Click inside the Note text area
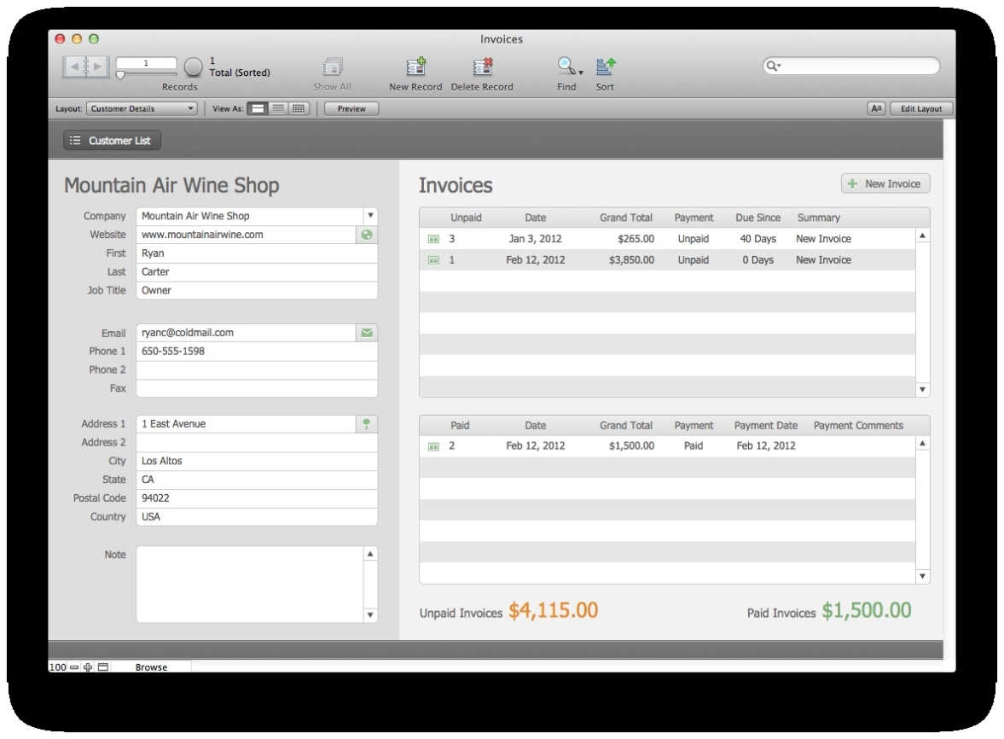The width and height of the screenshot is (1004, 739). tap(250, 584)
